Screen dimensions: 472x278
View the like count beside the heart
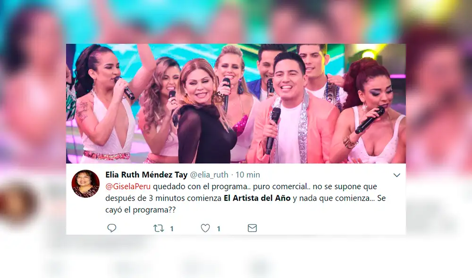[219, 229]
